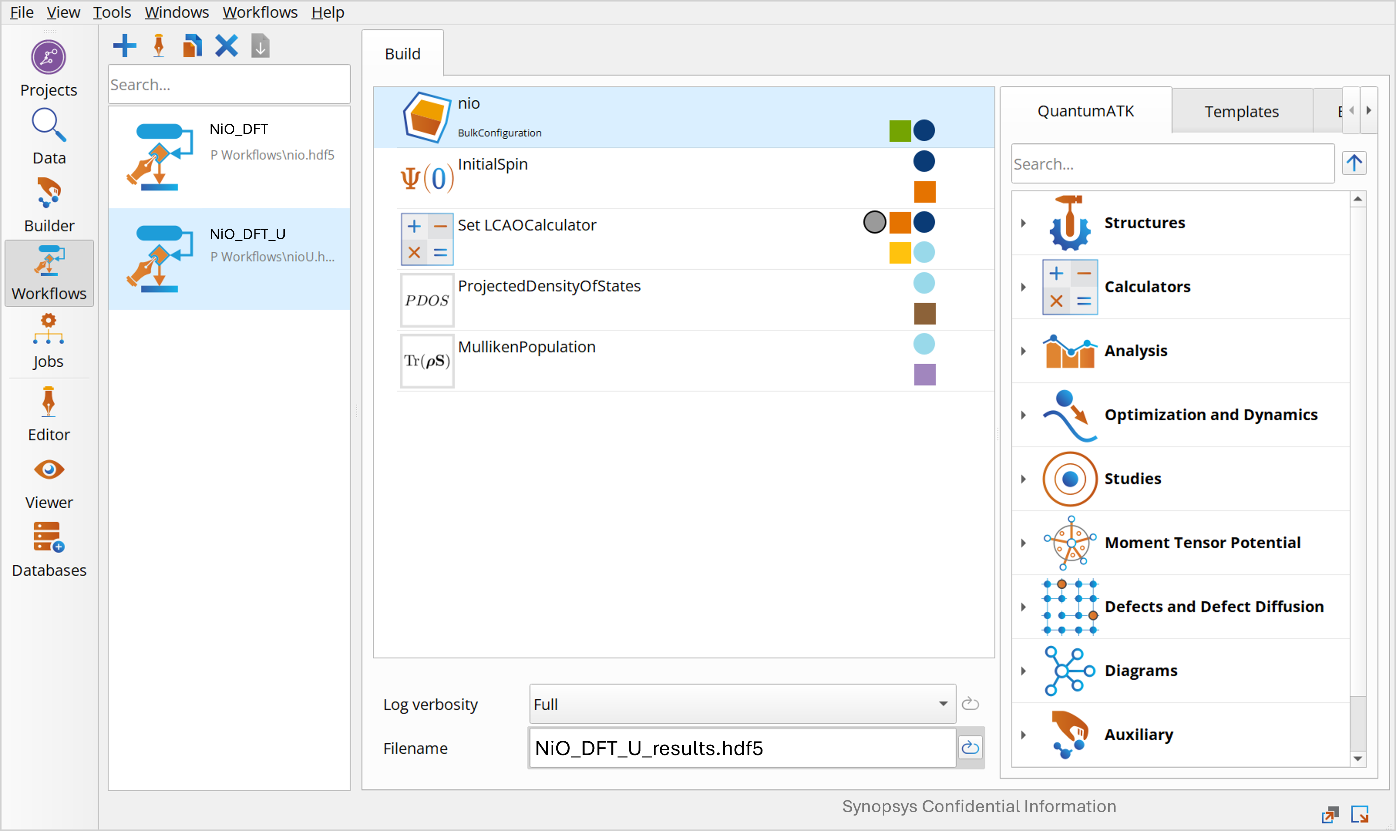Expand the Structures category
The image size is (1396, 831).
click(x=1024, y=223)
